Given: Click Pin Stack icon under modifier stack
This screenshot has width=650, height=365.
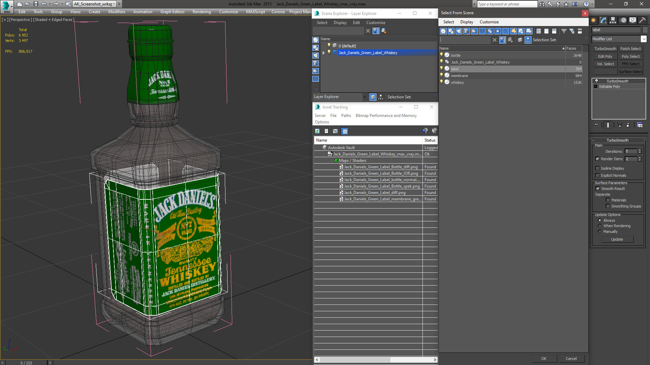Looking at the screenshot, I should (596, 125).
